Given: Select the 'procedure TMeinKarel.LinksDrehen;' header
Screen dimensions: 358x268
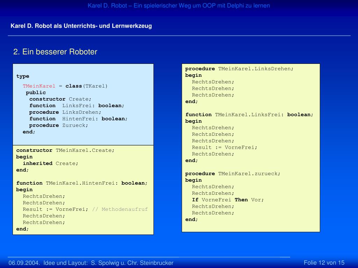Looking at the screenshot, I should click(x=239, y=69).
